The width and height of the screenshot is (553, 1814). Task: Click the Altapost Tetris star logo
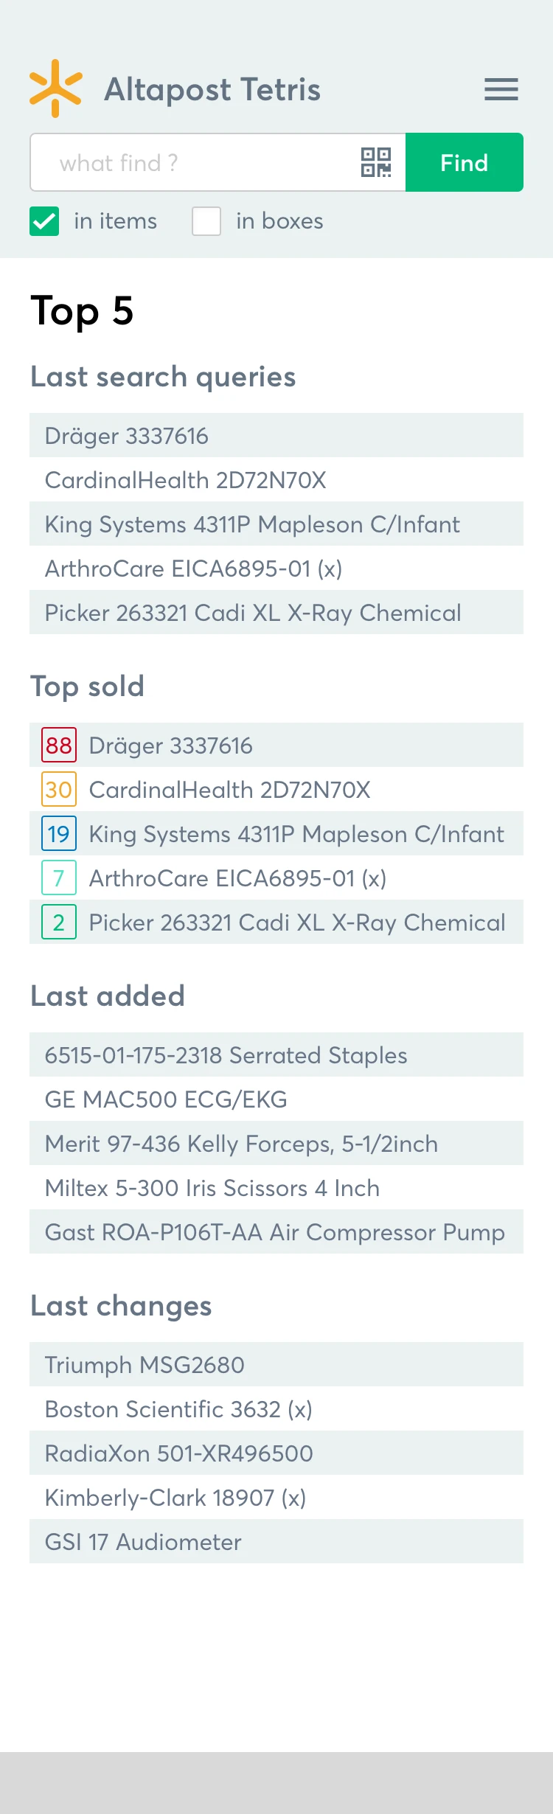[x=55, y=88]
